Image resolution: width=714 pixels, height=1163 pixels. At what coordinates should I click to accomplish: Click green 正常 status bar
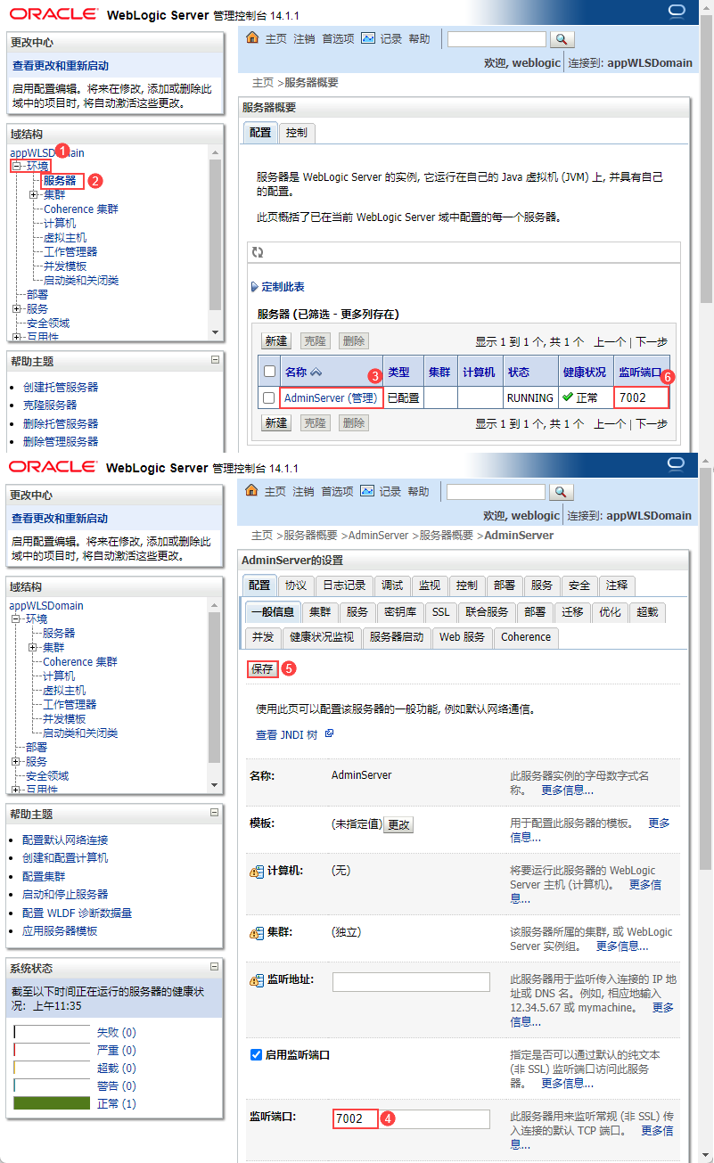[x=52, y=1103]
